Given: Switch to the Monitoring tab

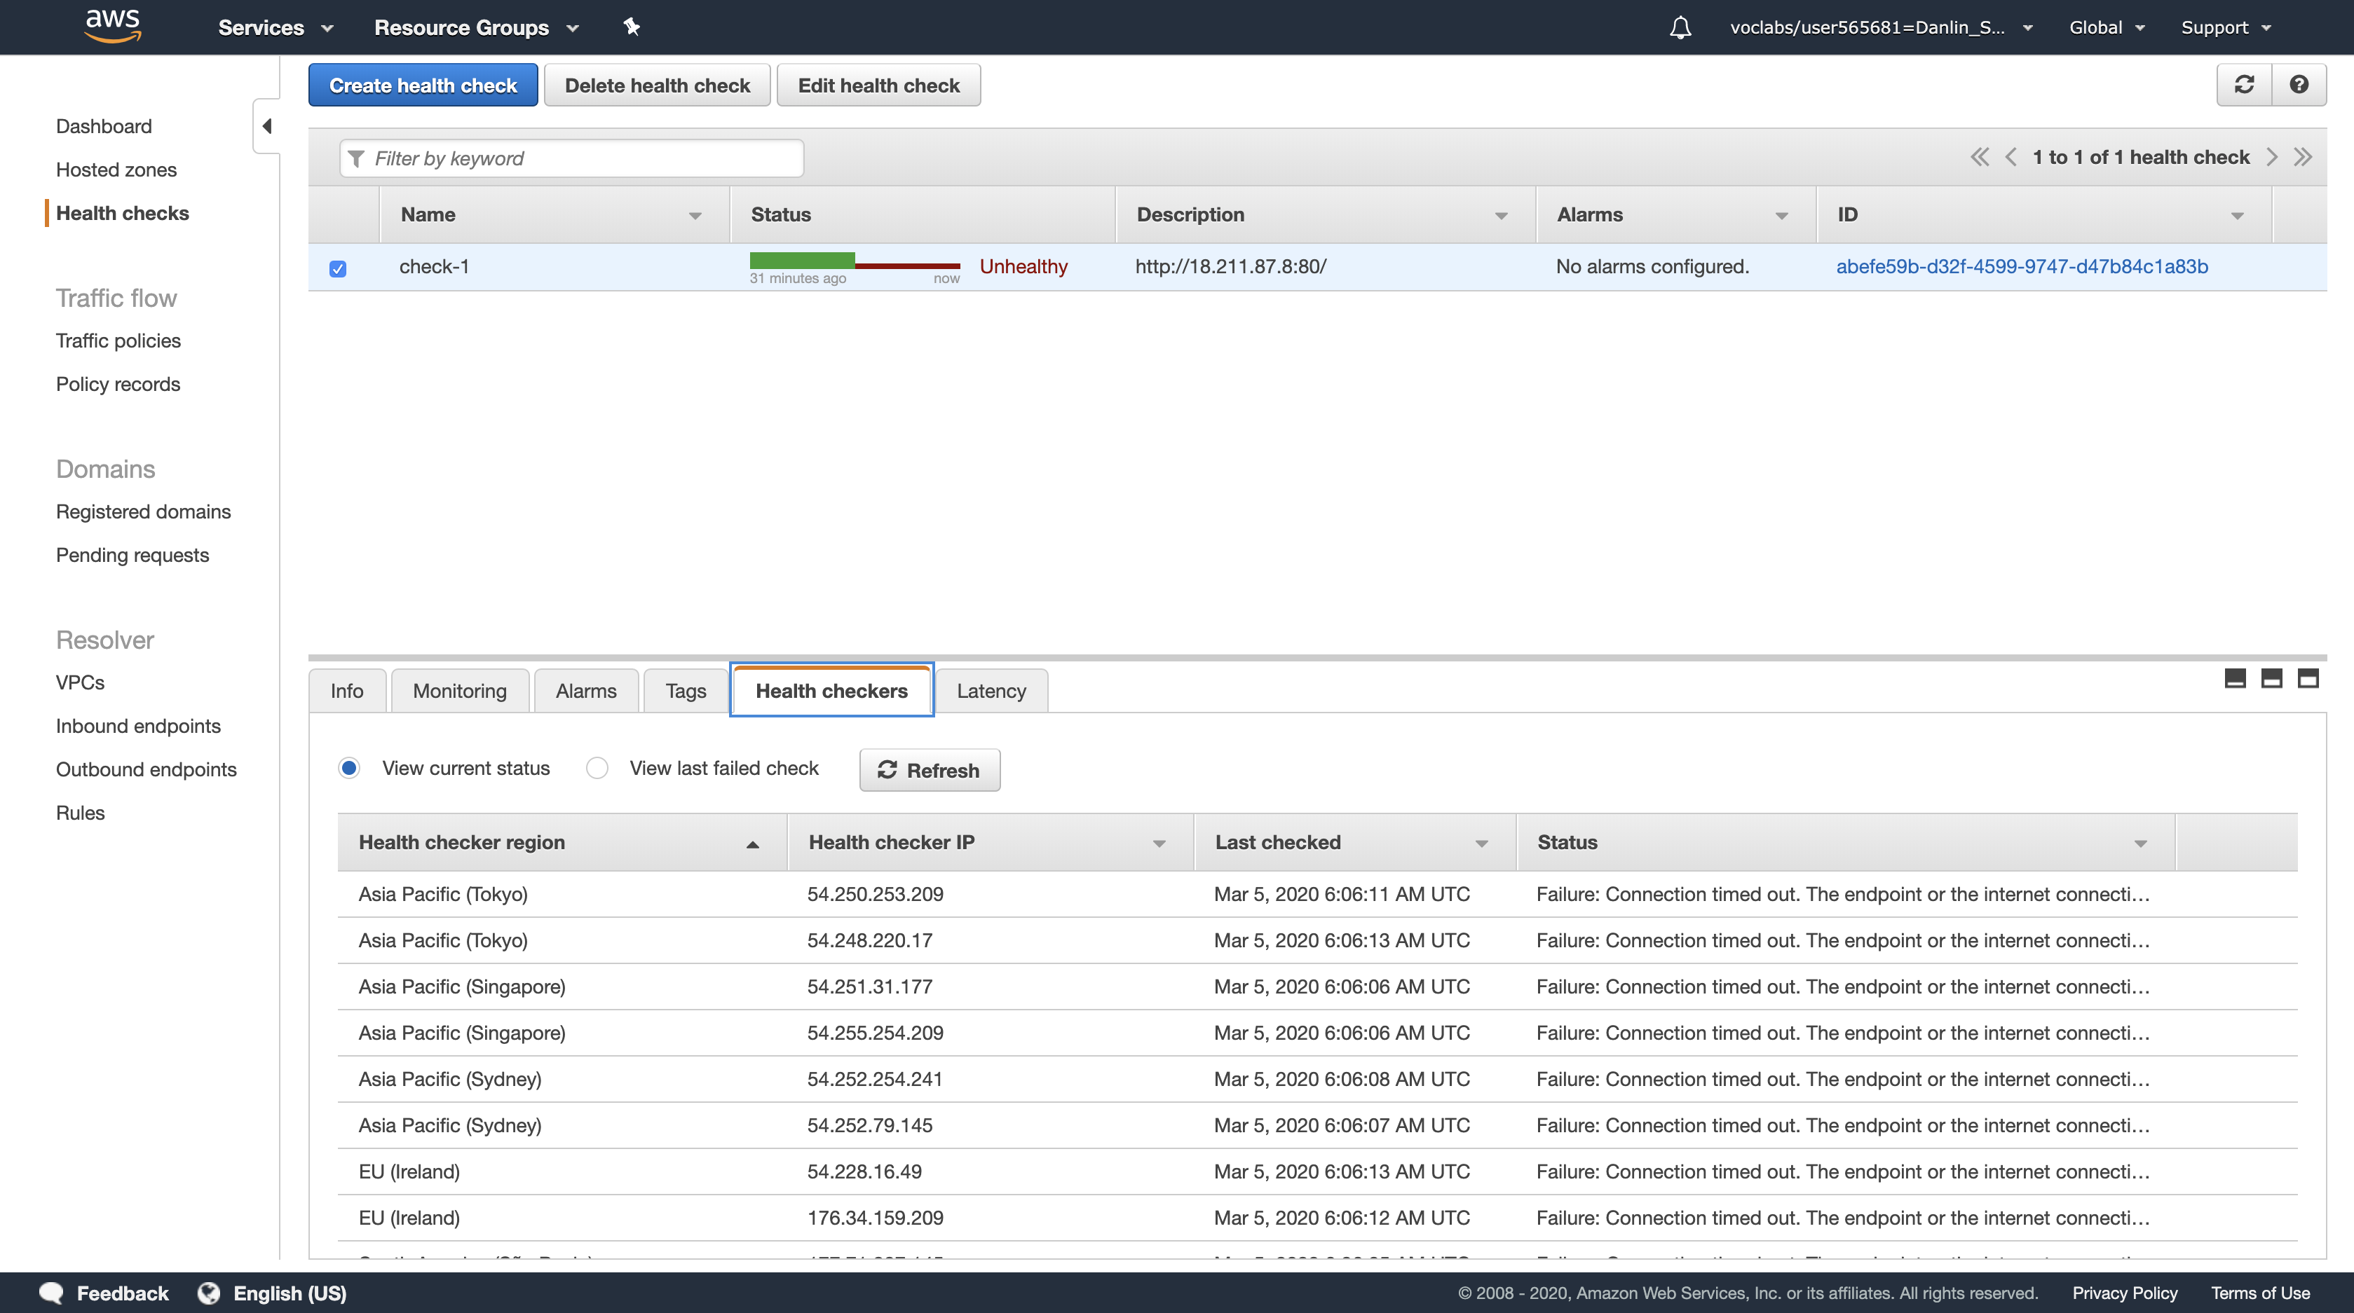Looking at the screenshot, I should coord(460,692).
